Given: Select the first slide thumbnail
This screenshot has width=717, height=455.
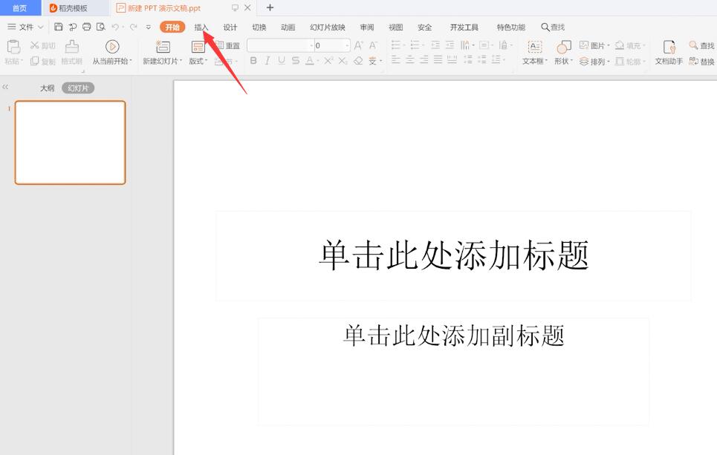Looking at the screenshot, I should pyautogui.click(x=70, y=142).
